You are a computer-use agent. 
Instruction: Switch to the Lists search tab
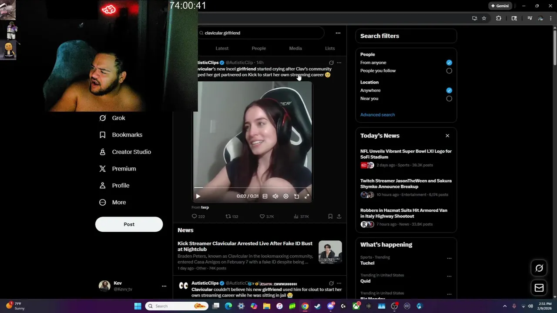330,48
